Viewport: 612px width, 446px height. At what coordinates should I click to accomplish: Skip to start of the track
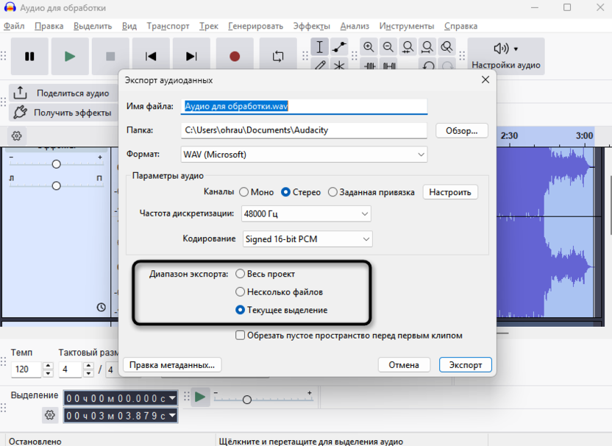click(x=151, y=57)
